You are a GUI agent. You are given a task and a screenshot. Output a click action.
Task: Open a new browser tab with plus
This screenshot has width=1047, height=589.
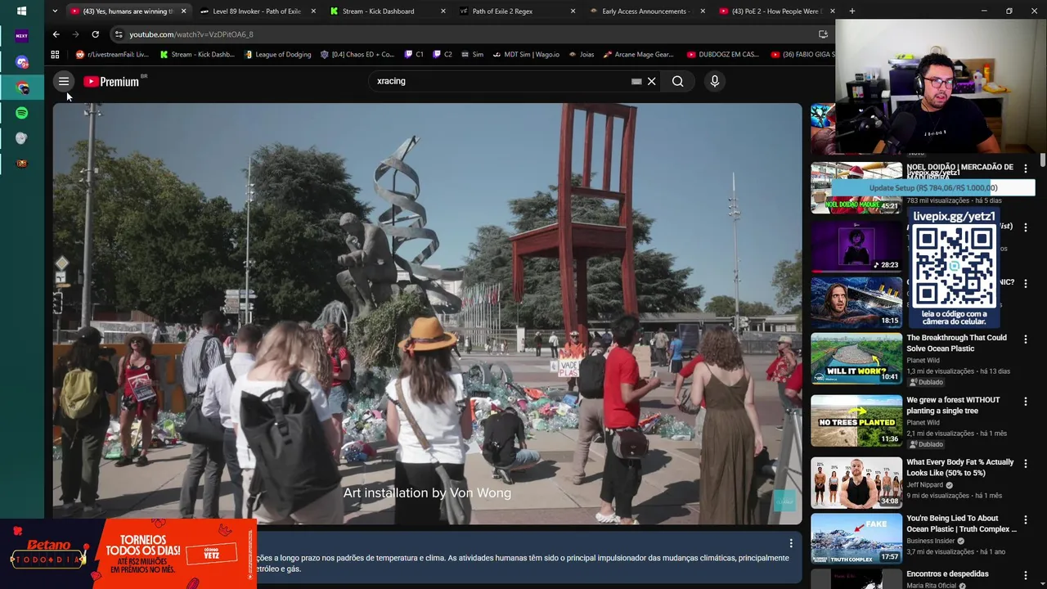[852, 11]
